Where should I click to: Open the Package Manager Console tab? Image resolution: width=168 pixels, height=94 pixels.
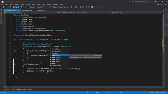[24, 90]
